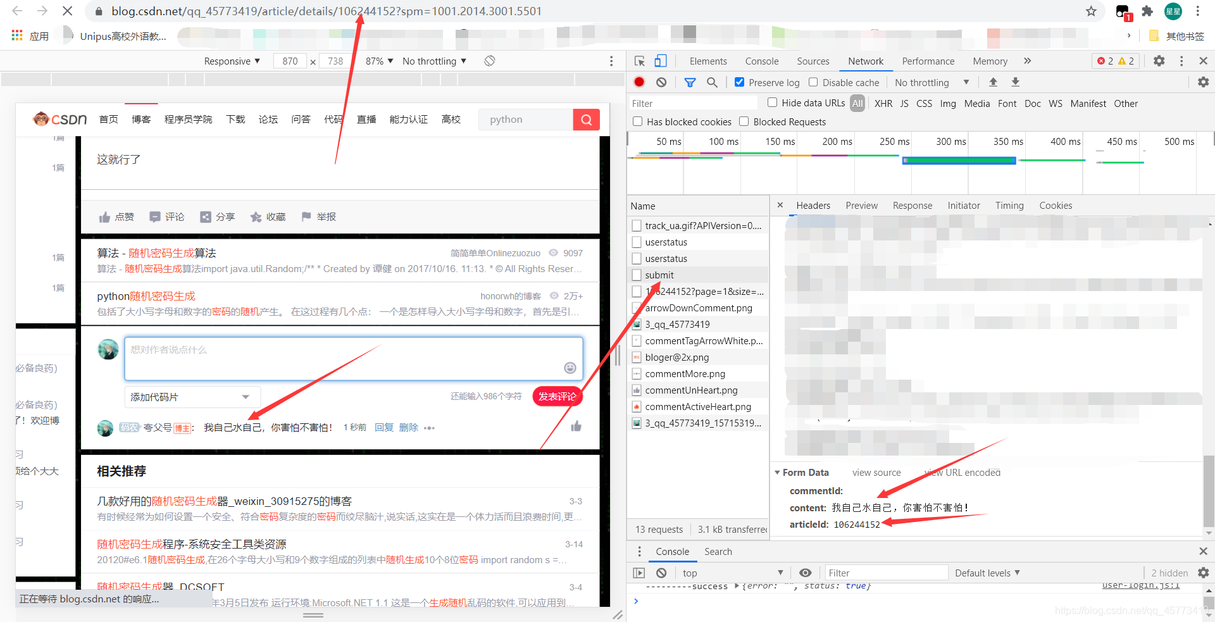
Task: Open Network panel No throttling dropdown
Action: [x=931, y=82]
